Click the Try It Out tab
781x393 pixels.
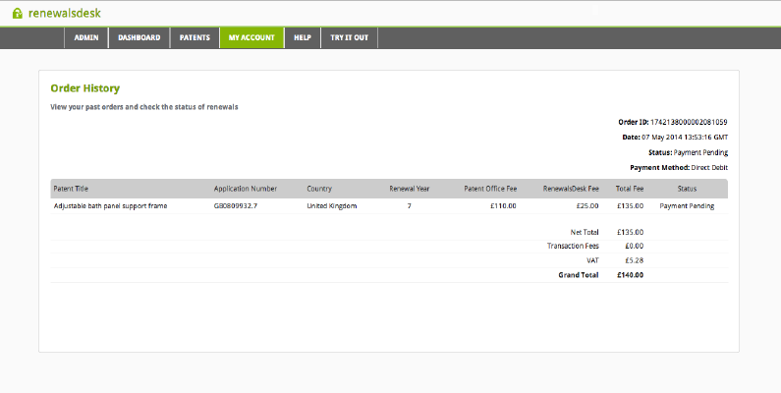click(349, 37)
